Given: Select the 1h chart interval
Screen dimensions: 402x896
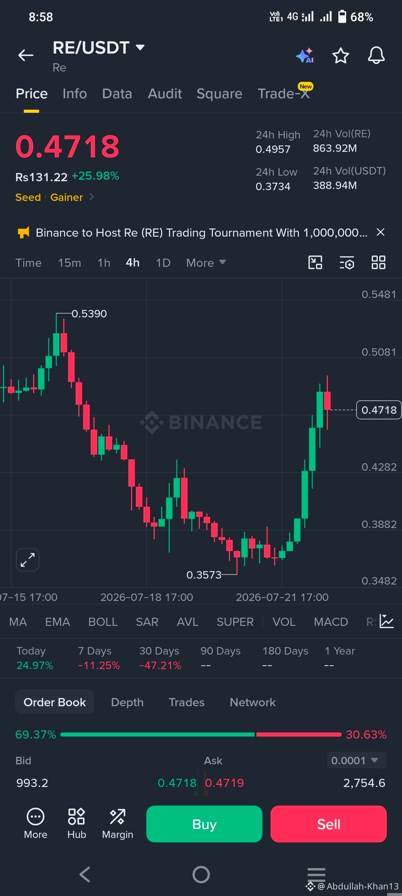Looking at the screenshot, I should (104, 263).
